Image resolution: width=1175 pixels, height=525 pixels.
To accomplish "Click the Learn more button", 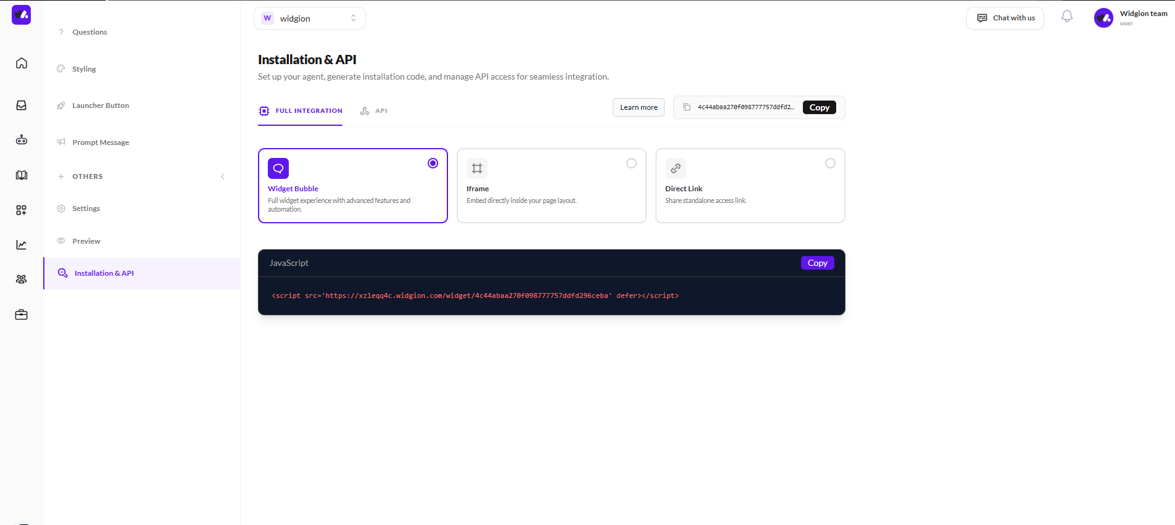I will click(x=638, y=107).
